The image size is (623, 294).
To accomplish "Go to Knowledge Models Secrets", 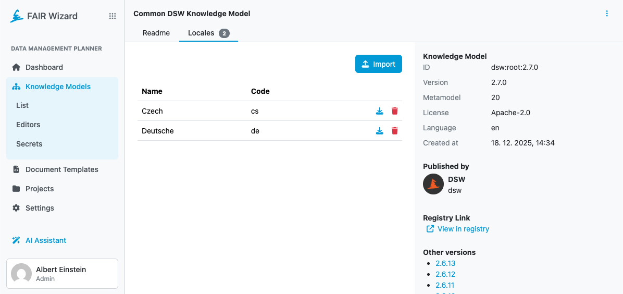I will coord(29,144).
